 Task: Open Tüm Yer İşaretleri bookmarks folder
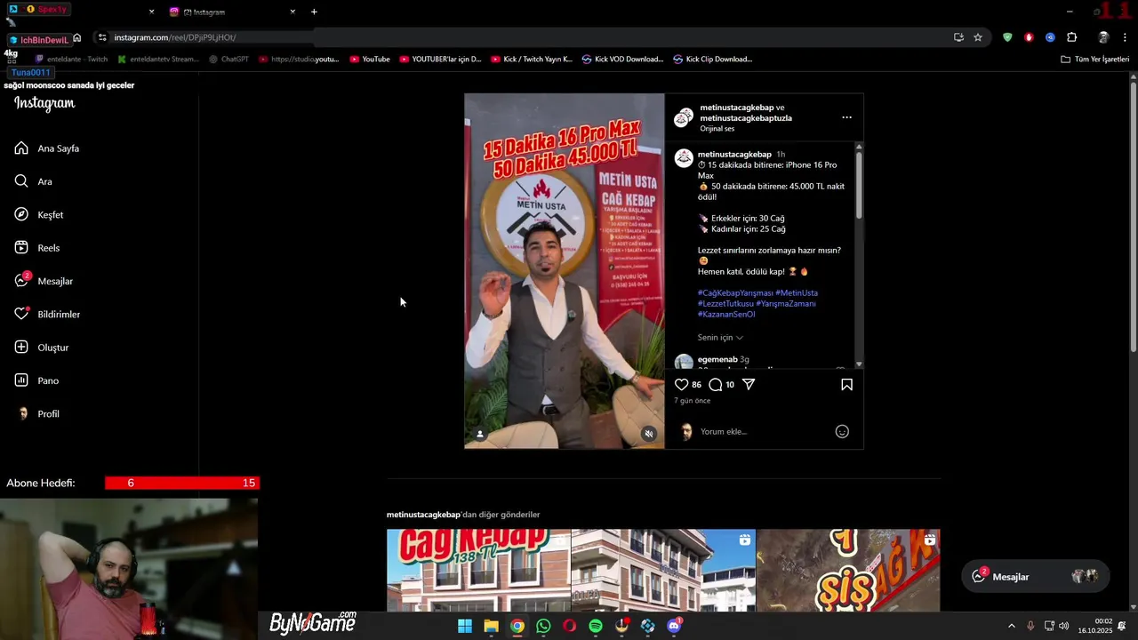[1094, 60]
